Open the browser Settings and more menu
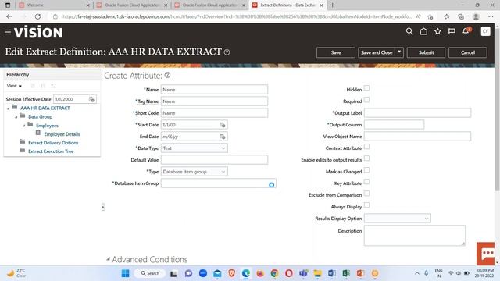The width and height of the screenshot is (500, 281). coord(491,16)
